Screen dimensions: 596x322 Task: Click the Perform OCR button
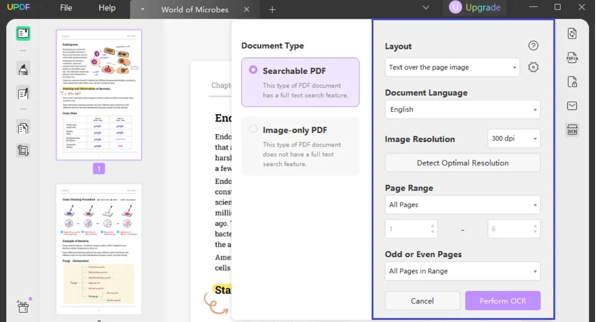pyautogui.click(x=503, y=301)
